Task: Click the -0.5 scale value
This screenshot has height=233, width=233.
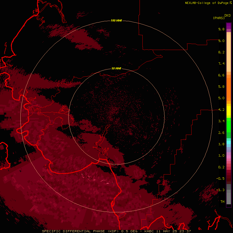Action: [220, 179]
